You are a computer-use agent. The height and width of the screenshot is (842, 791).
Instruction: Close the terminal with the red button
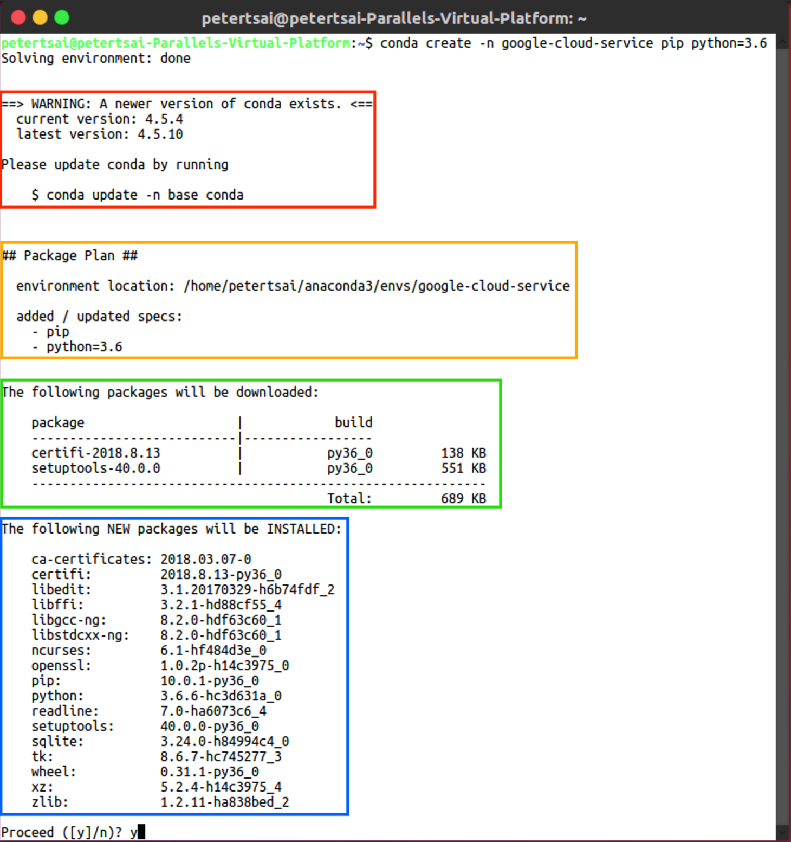click(x=18, y=18)
